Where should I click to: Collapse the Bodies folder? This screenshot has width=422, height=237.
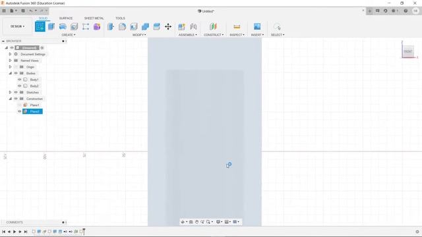pos(11,73)
